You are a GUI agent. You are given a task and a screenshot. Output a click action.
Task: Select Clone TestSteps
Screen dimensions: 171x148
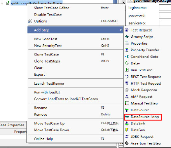click(x=76, y=61)
